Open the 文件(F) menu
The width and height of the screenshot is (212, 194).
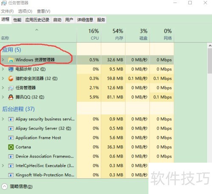click(7, 11)
